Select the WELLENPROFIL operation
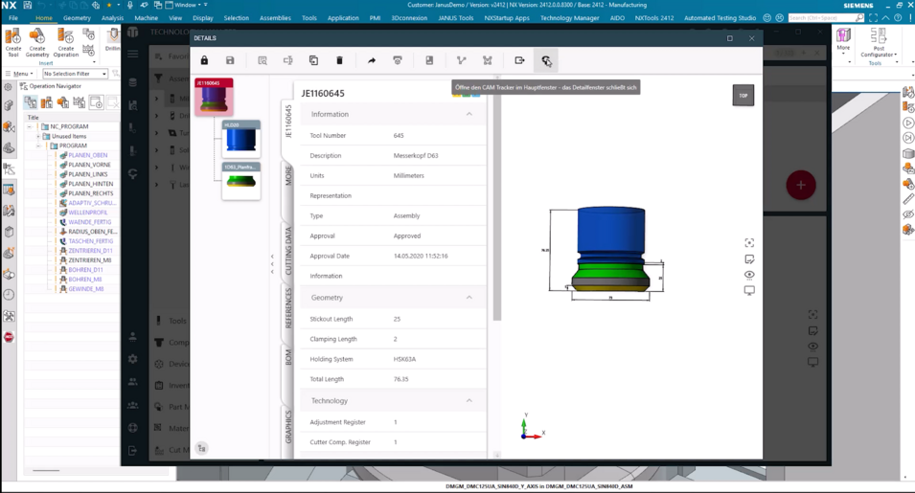Screen dimensions: 915x493 click(x=87, y=213)
